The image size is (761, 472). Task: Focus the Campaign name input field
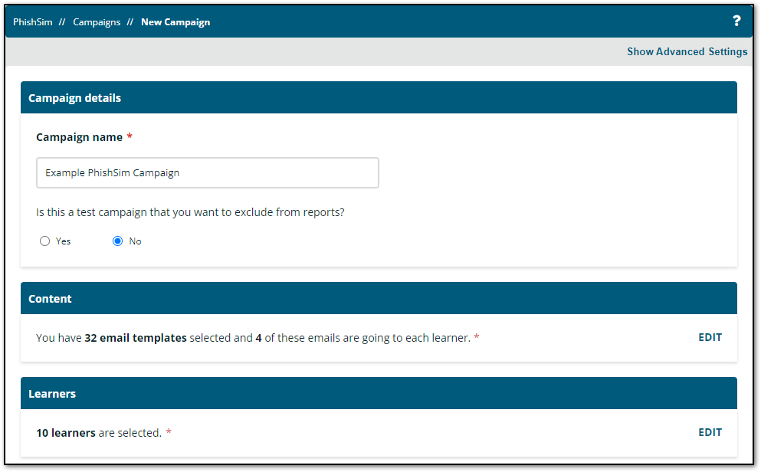click(208, 173)
